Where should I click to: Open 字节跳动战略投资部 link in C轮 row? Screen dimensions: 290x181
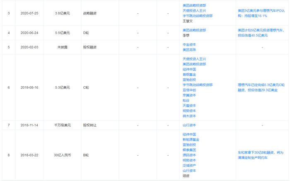(198, 85)
